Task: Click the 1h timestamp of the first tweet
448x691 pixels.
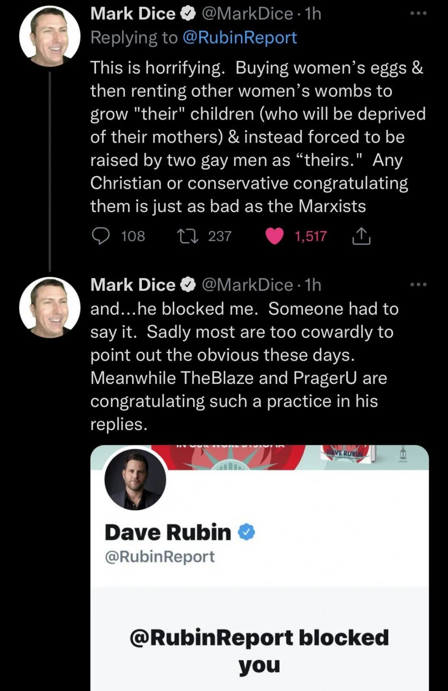Action: click(x=313, y=14)
